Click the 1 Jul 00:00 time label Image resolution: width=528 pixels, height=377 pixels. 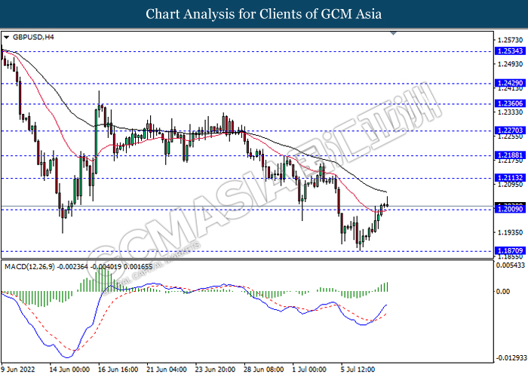(x=309, y=369)
